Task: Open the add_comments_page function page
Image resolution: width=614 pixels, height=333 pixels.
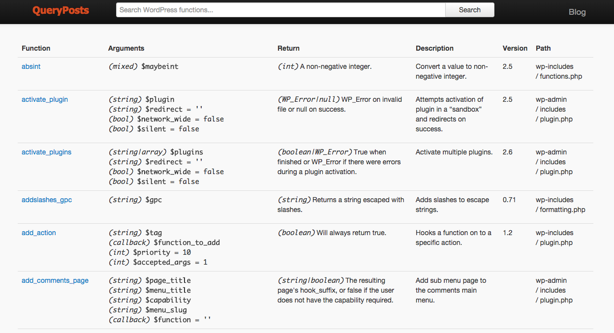Action: click(55, 280)
